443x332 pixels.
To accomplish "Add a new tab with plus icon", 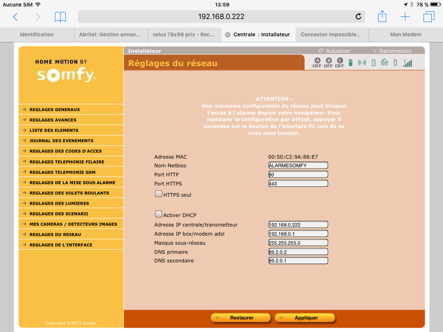I will [x=405, y=17].
